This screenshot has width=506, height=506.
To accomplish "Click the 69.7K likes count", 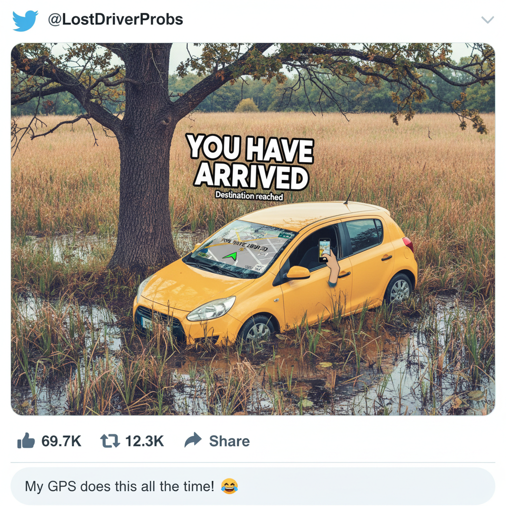I will (x=61, y=441).
